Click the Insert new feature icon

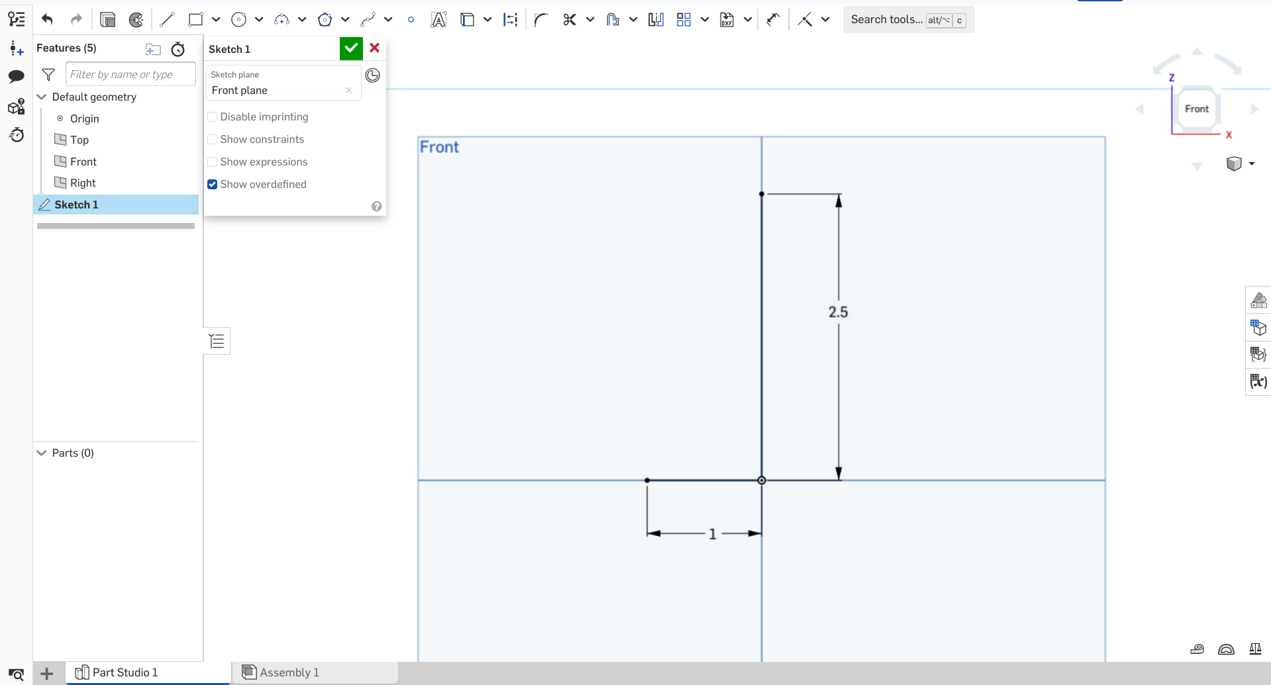[17, 48]
